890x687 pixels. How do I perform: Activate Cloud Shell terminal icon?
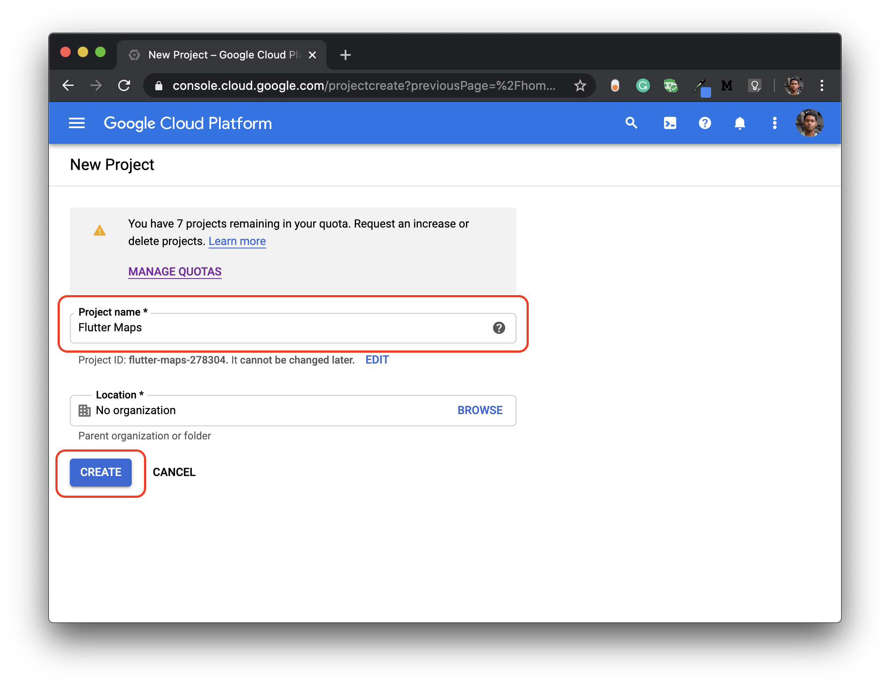pos(670,123)
